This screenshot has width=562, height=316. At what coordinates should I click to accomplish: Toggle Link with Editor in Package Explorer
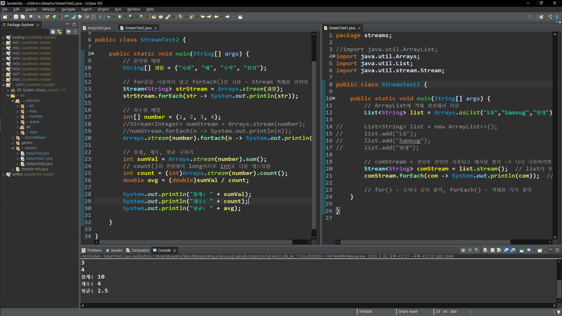point(59,32)
